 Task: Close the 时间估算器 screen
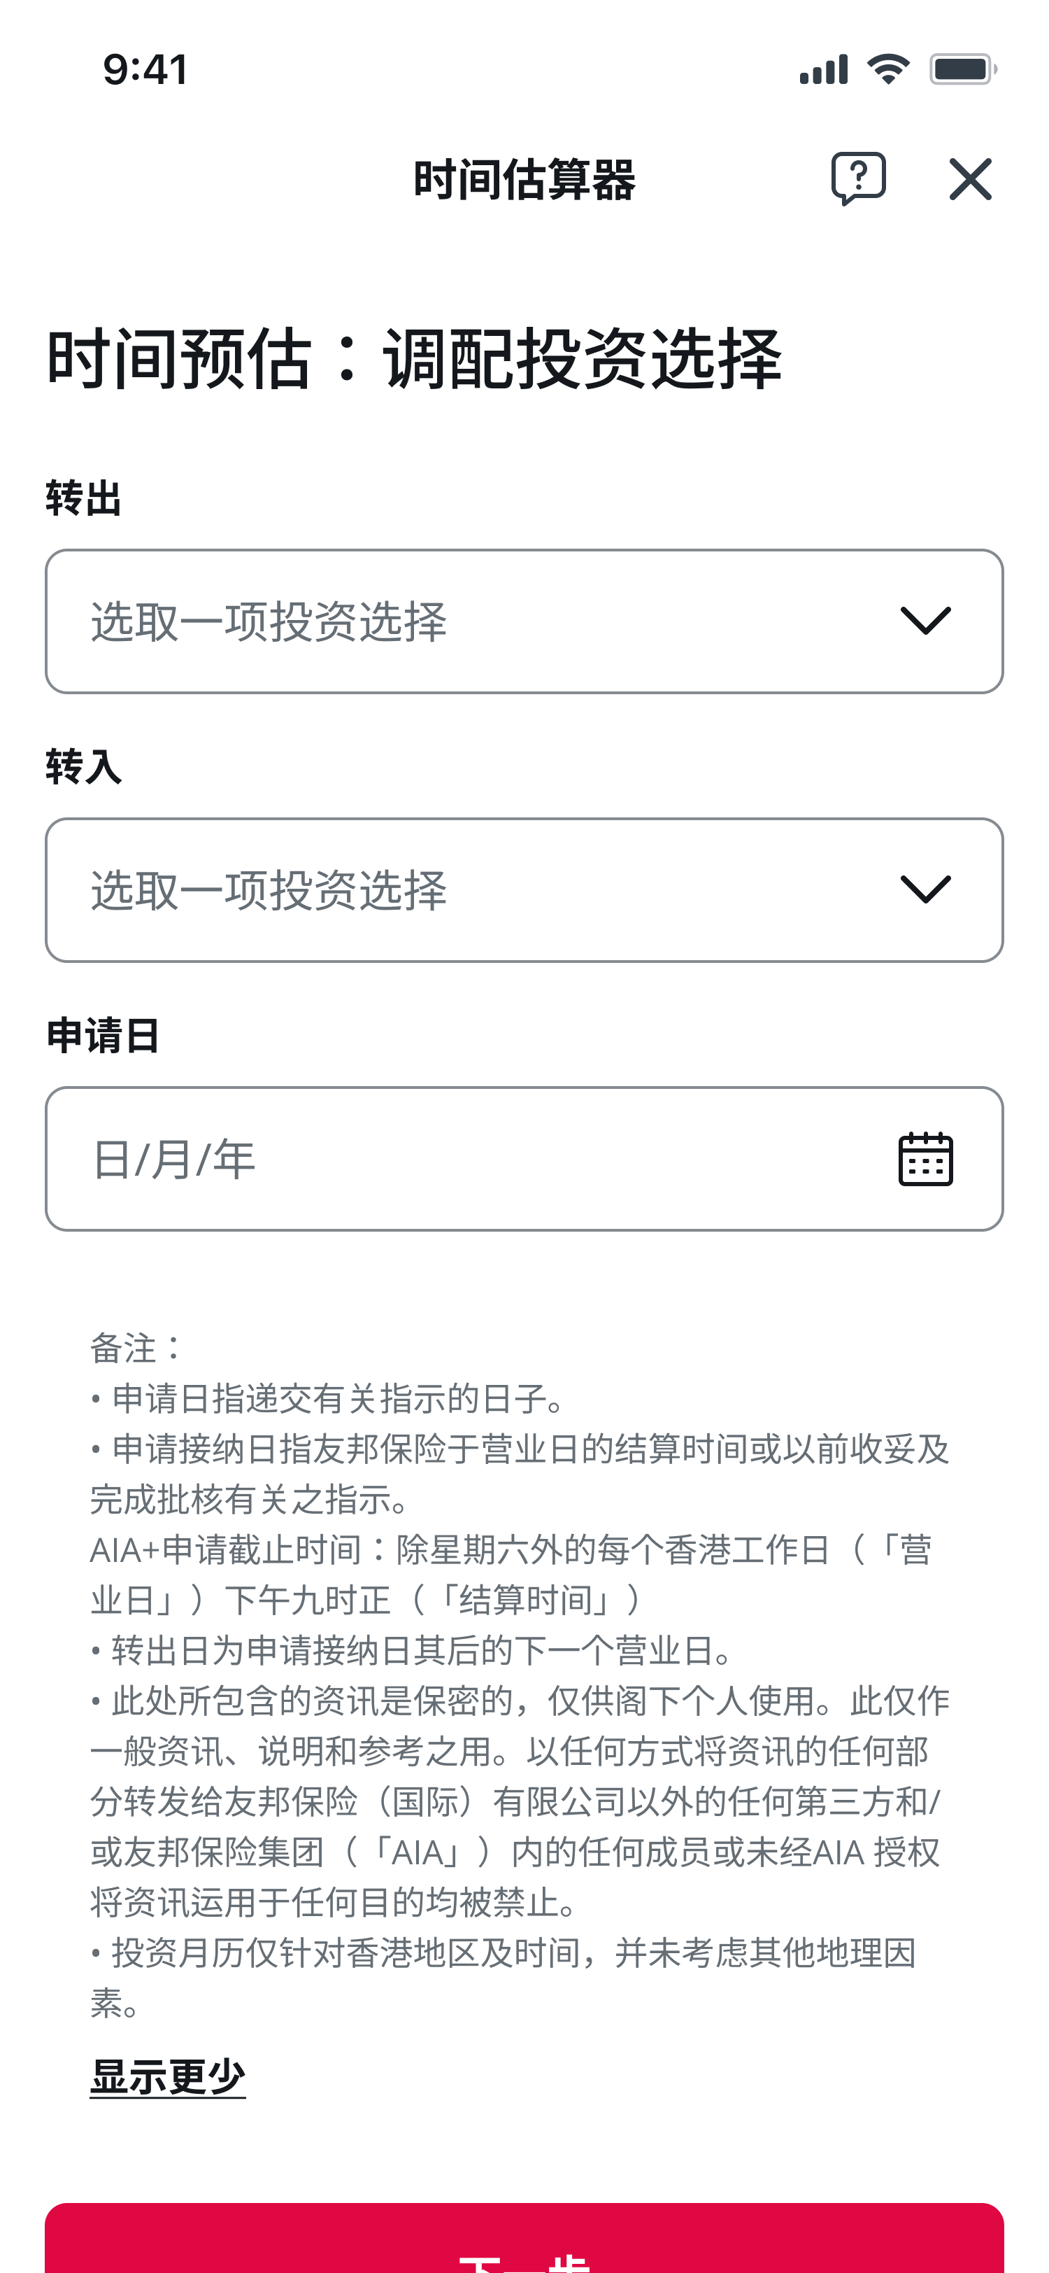click(970, 179)
